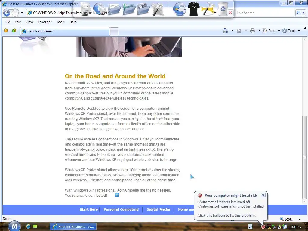Open the Documents folder icon in dock
Viewport: 308px width, 231px height.
(114, 9)
